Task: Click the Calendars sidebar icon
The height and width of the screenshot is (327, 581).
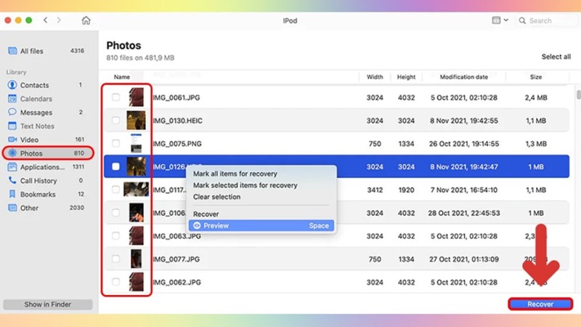Action: (x=12, y=99)
